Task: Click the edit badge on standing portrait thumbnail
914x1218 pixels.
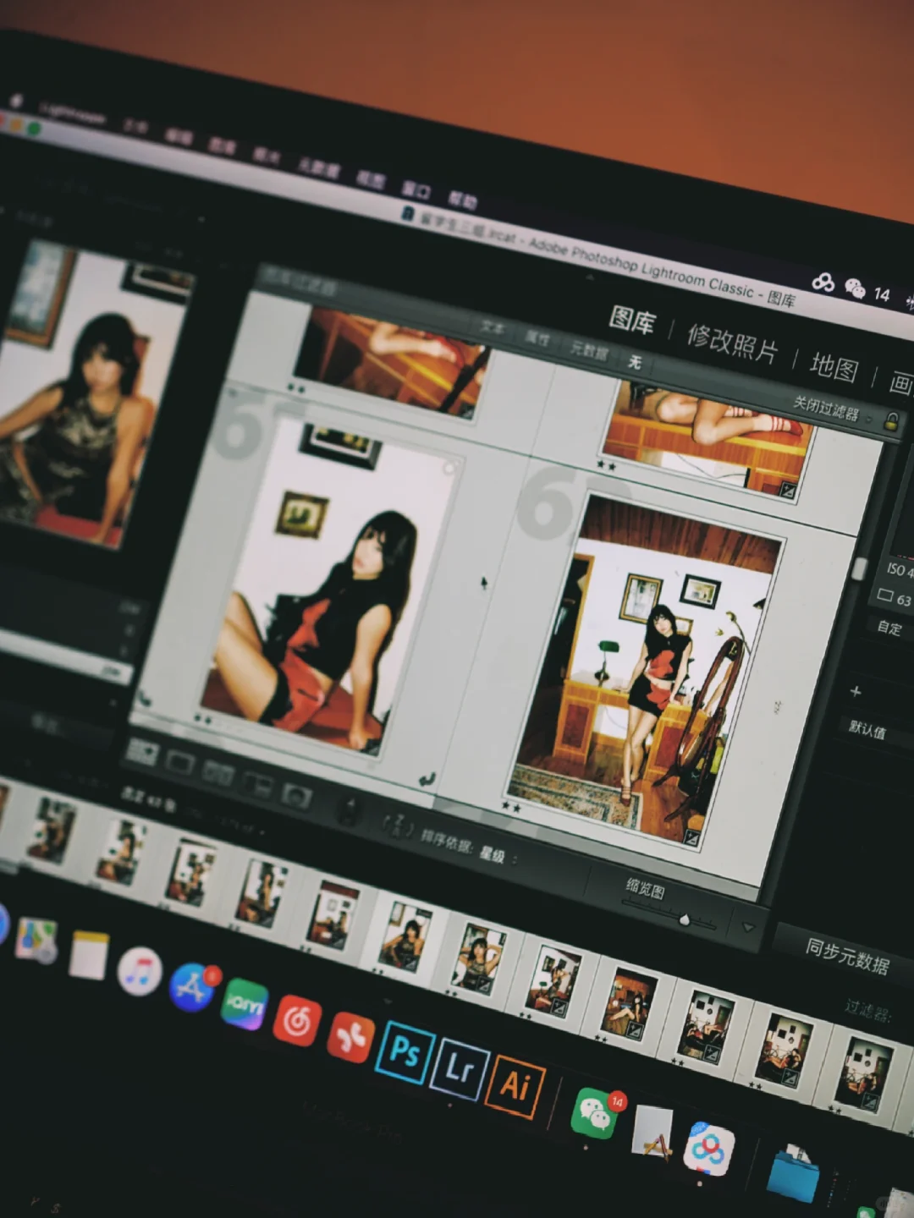Action: click(692, 837)
